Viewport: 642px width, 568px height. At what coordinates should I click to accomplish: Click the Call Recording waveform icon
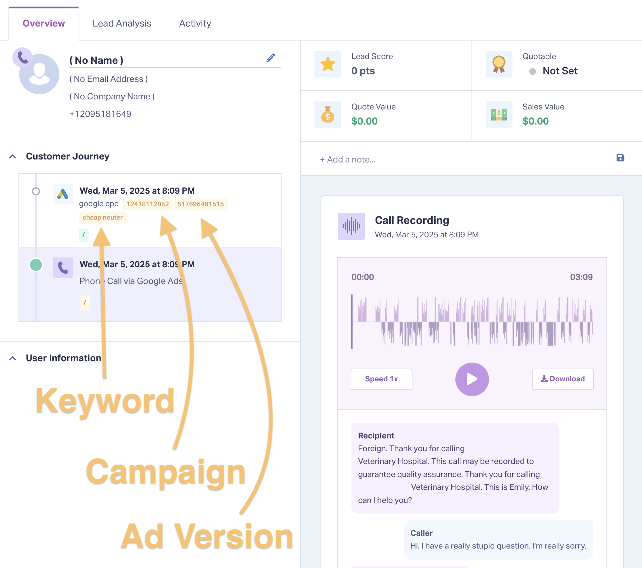point(351,226)
